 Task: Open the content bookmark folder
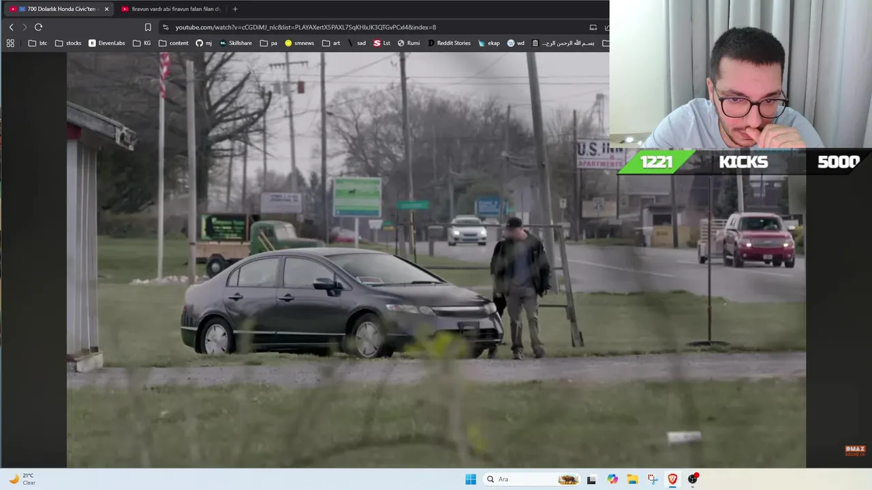[x=174, y=43]
